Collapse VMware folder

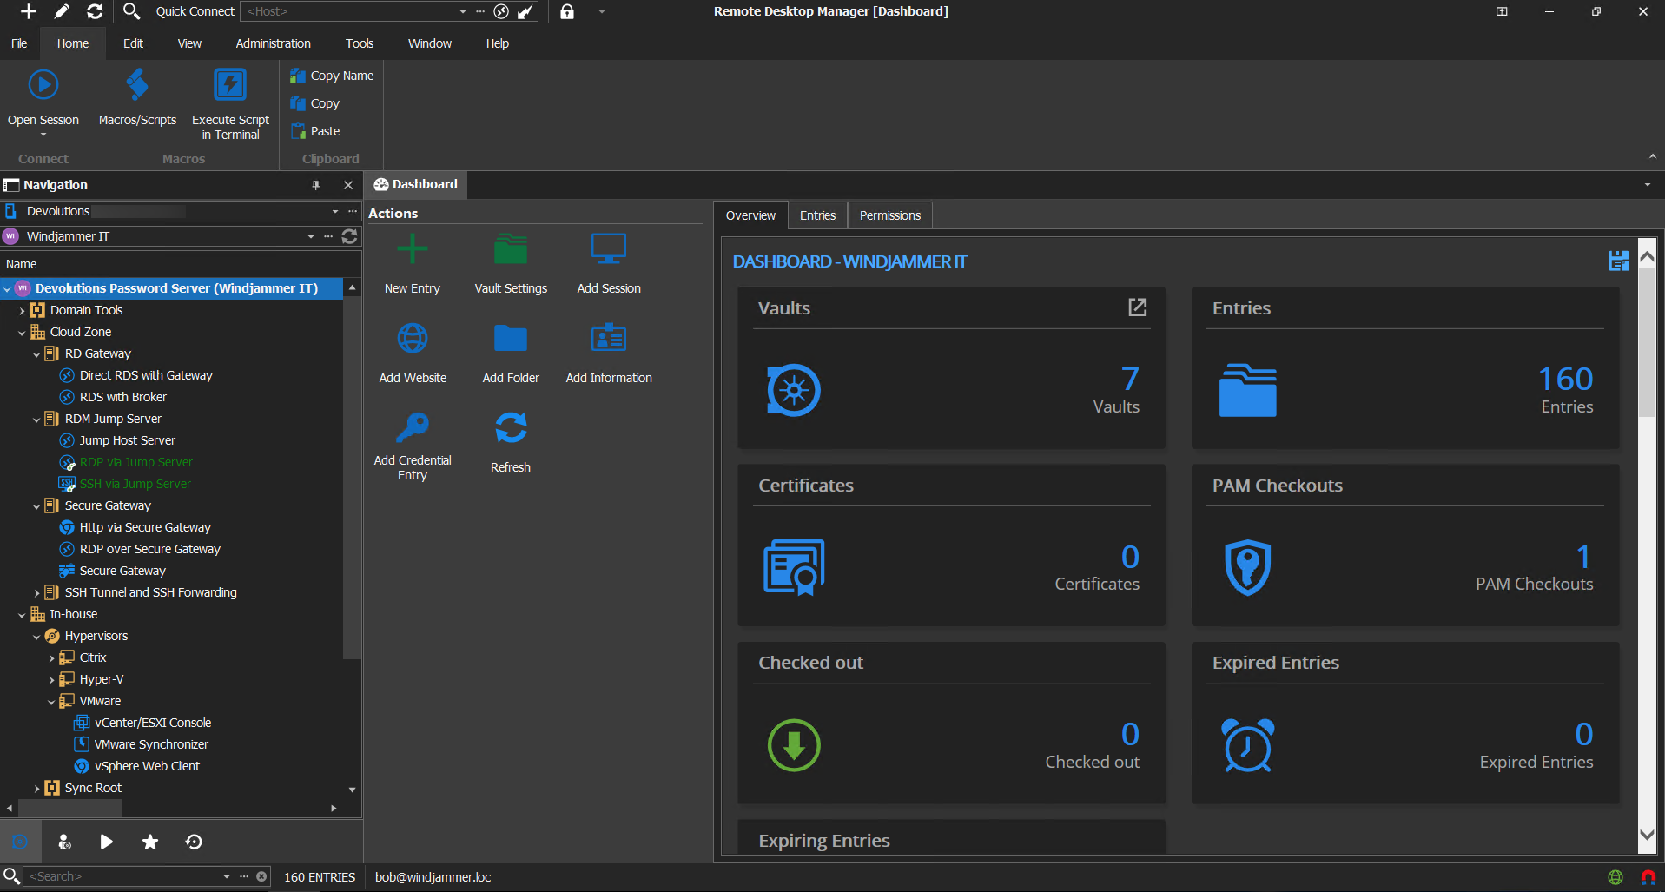[x=51, y=702]
